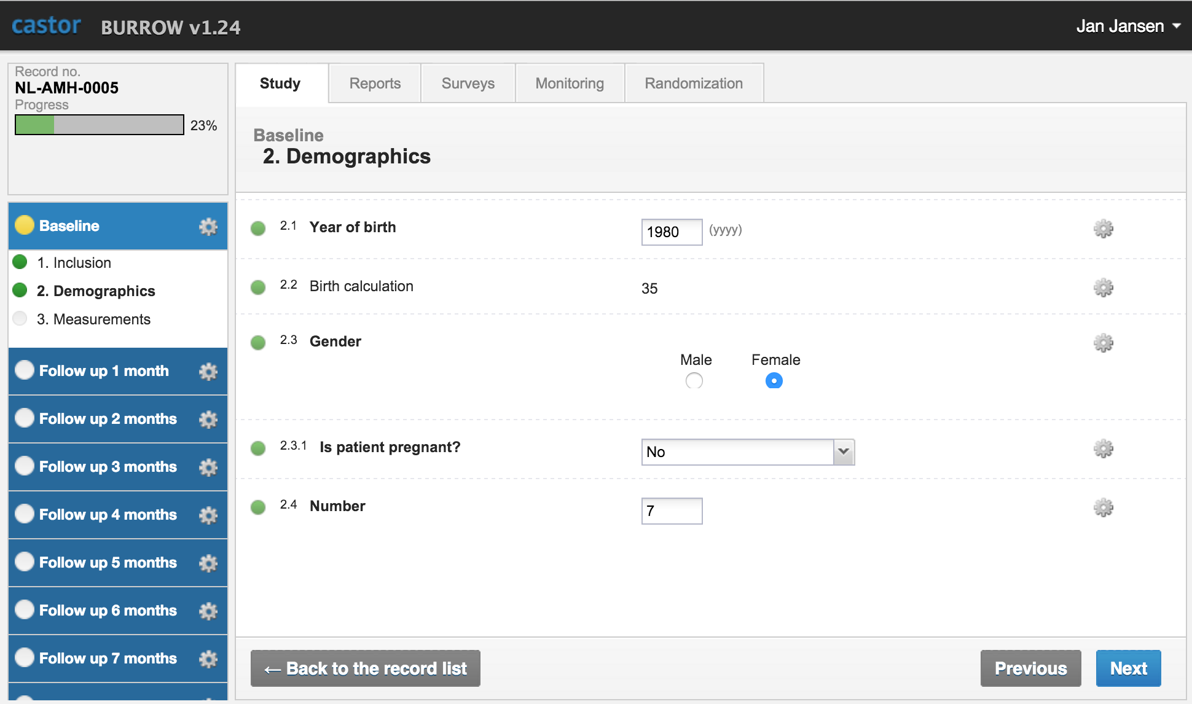Click gear icon beside Number field
The height and width of the screenshot is (704, 1192).
pyautogui.click(x=1103, y=508)
